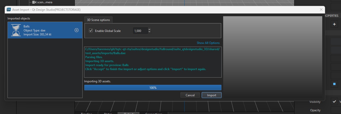Screen dimensions: 341x114
Task: Click the plus button in Properties panel
Action: [x=334, y=24]
